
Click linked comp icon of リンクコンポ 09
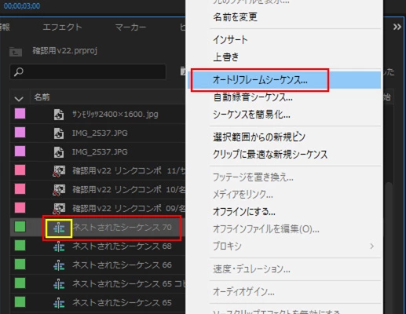[59, 209]
